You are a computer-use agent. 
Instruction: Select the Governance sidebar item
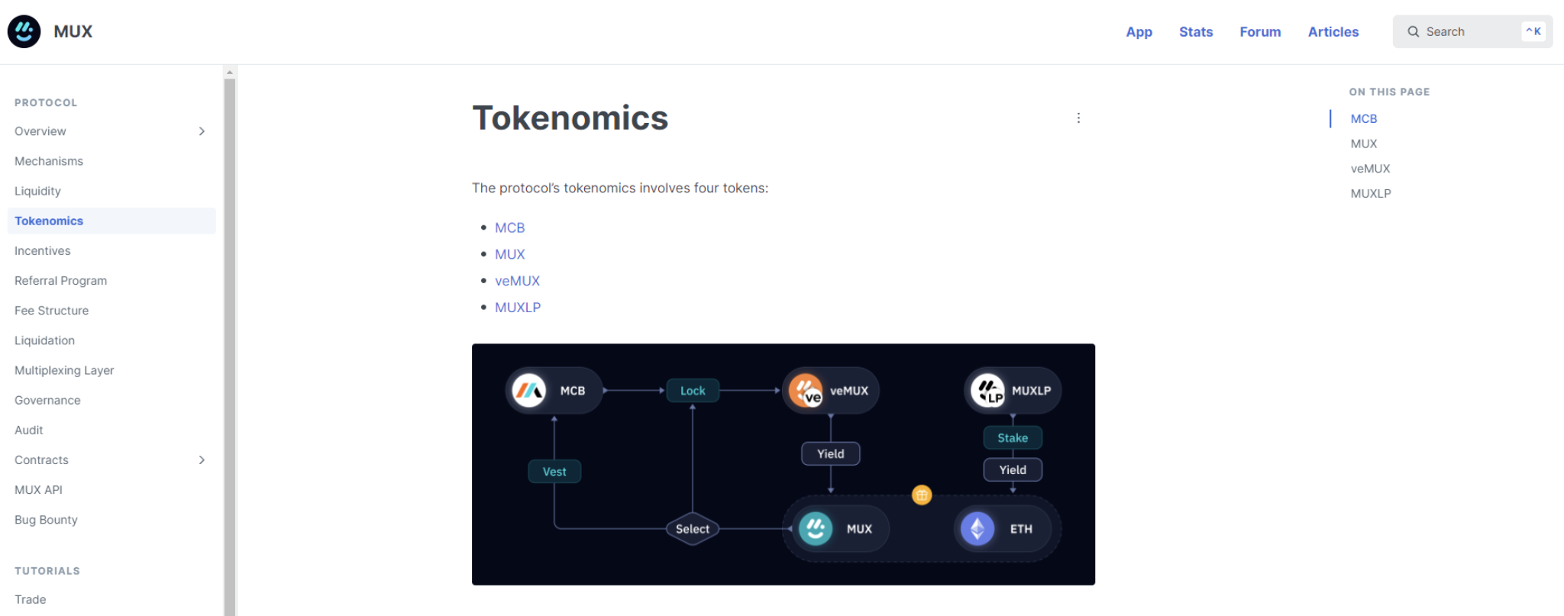47,400
